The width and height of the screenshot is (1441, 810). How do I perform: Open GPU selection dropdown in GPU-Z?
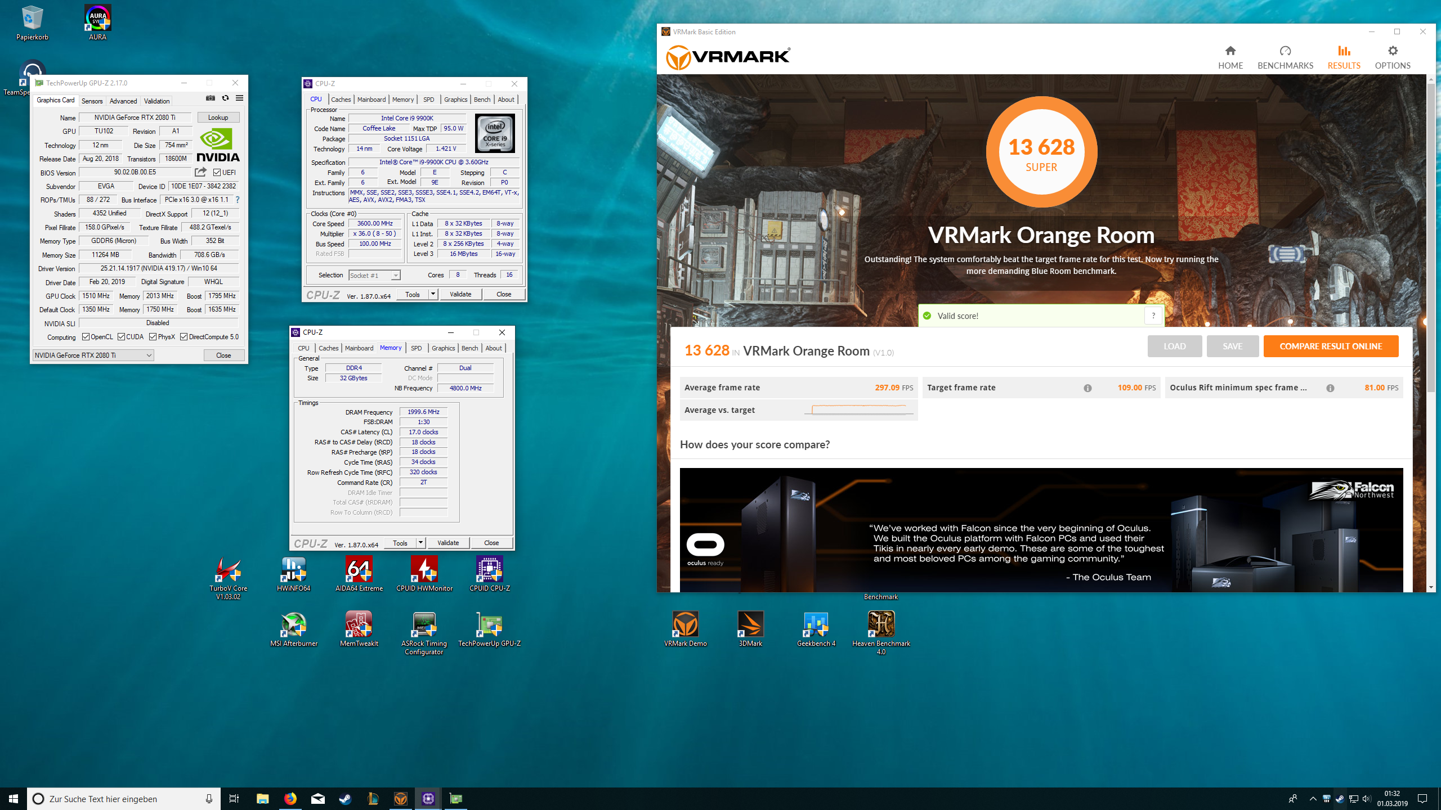(x=93, y=355)
